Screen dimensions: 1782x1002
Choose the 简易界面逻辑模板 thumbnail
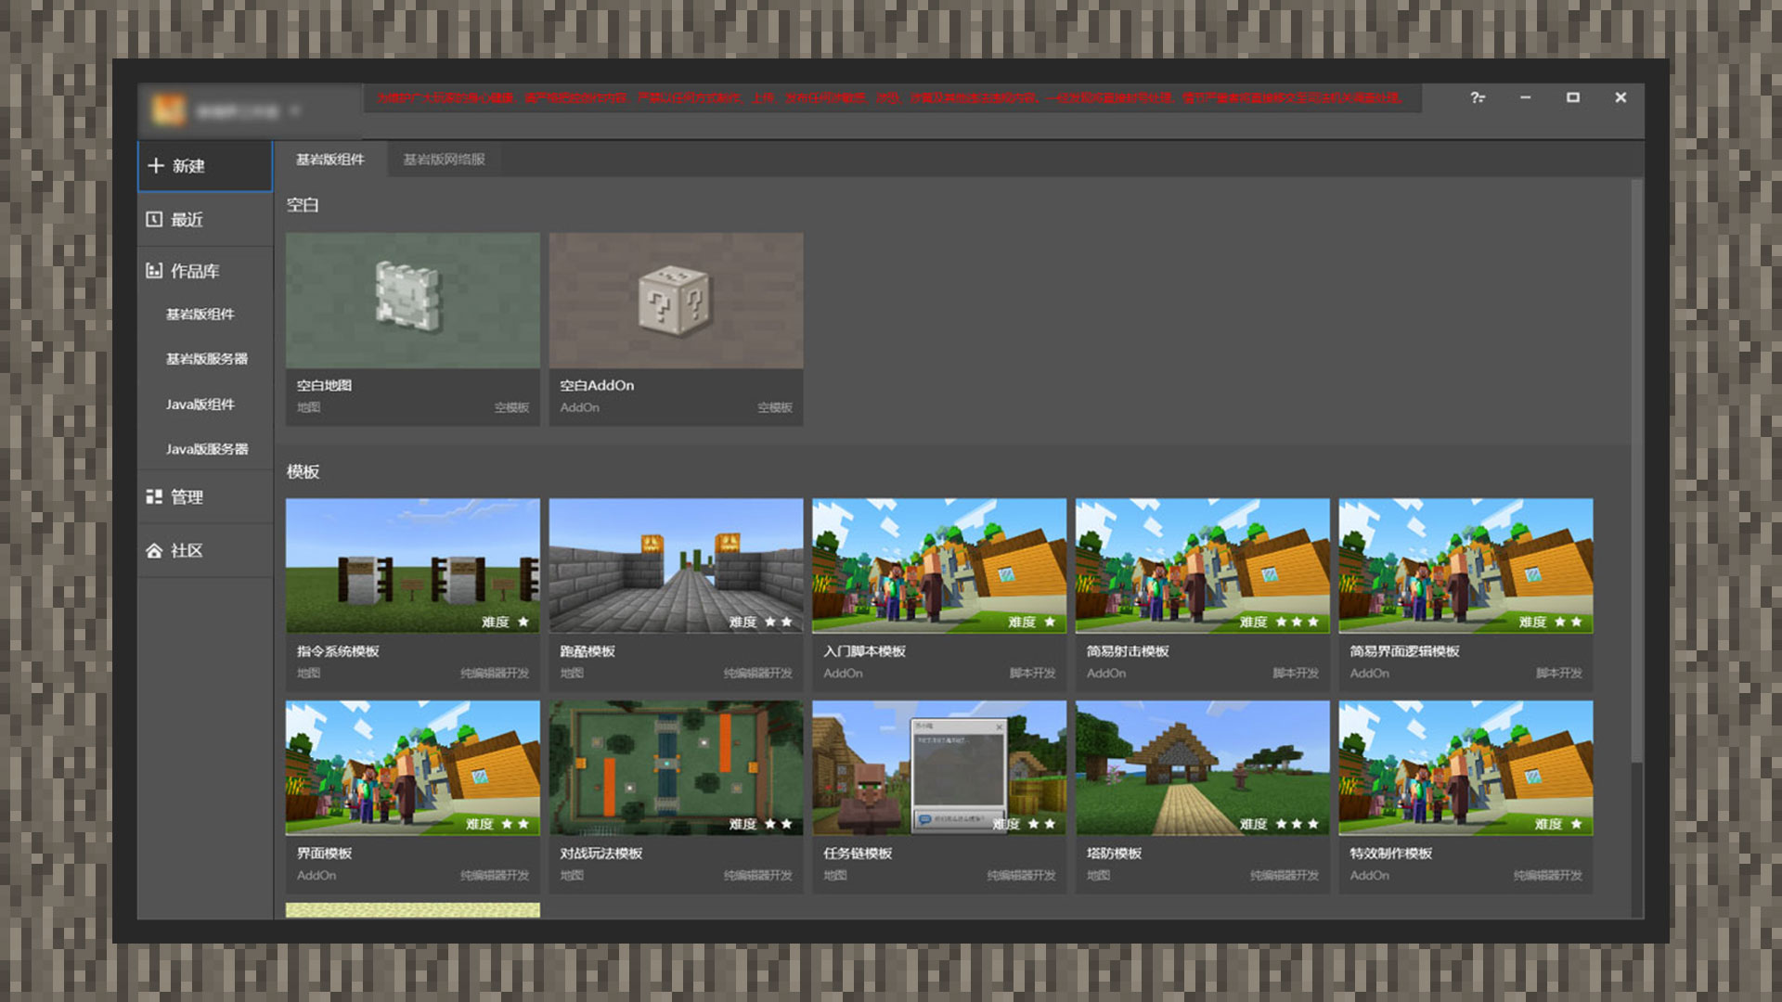(1466, 566)
